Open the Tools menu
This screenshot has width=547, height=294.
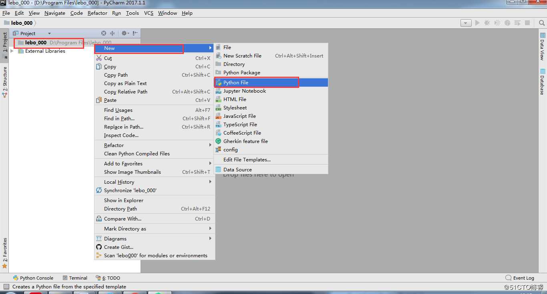133,13
